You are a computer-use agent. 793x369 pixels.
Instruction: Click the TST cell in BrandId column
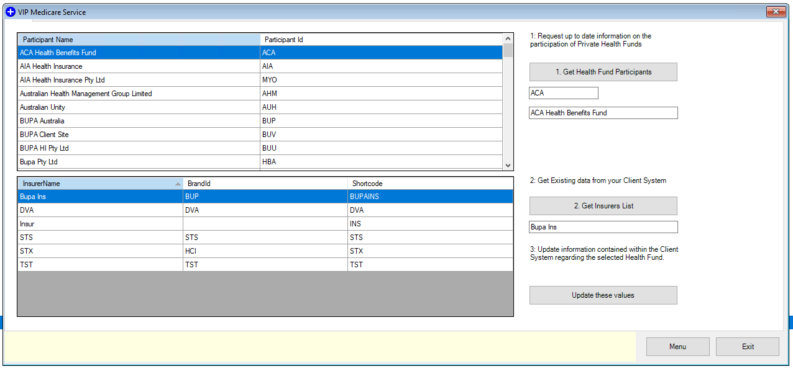click(265, 265)
